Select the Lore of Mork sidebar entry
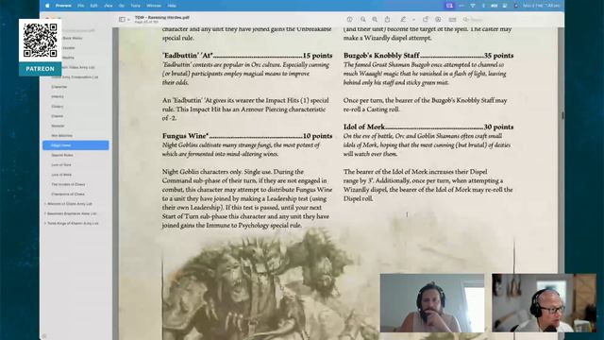The width and height of the screenshot is (604, 340). (x=61, y=175)
